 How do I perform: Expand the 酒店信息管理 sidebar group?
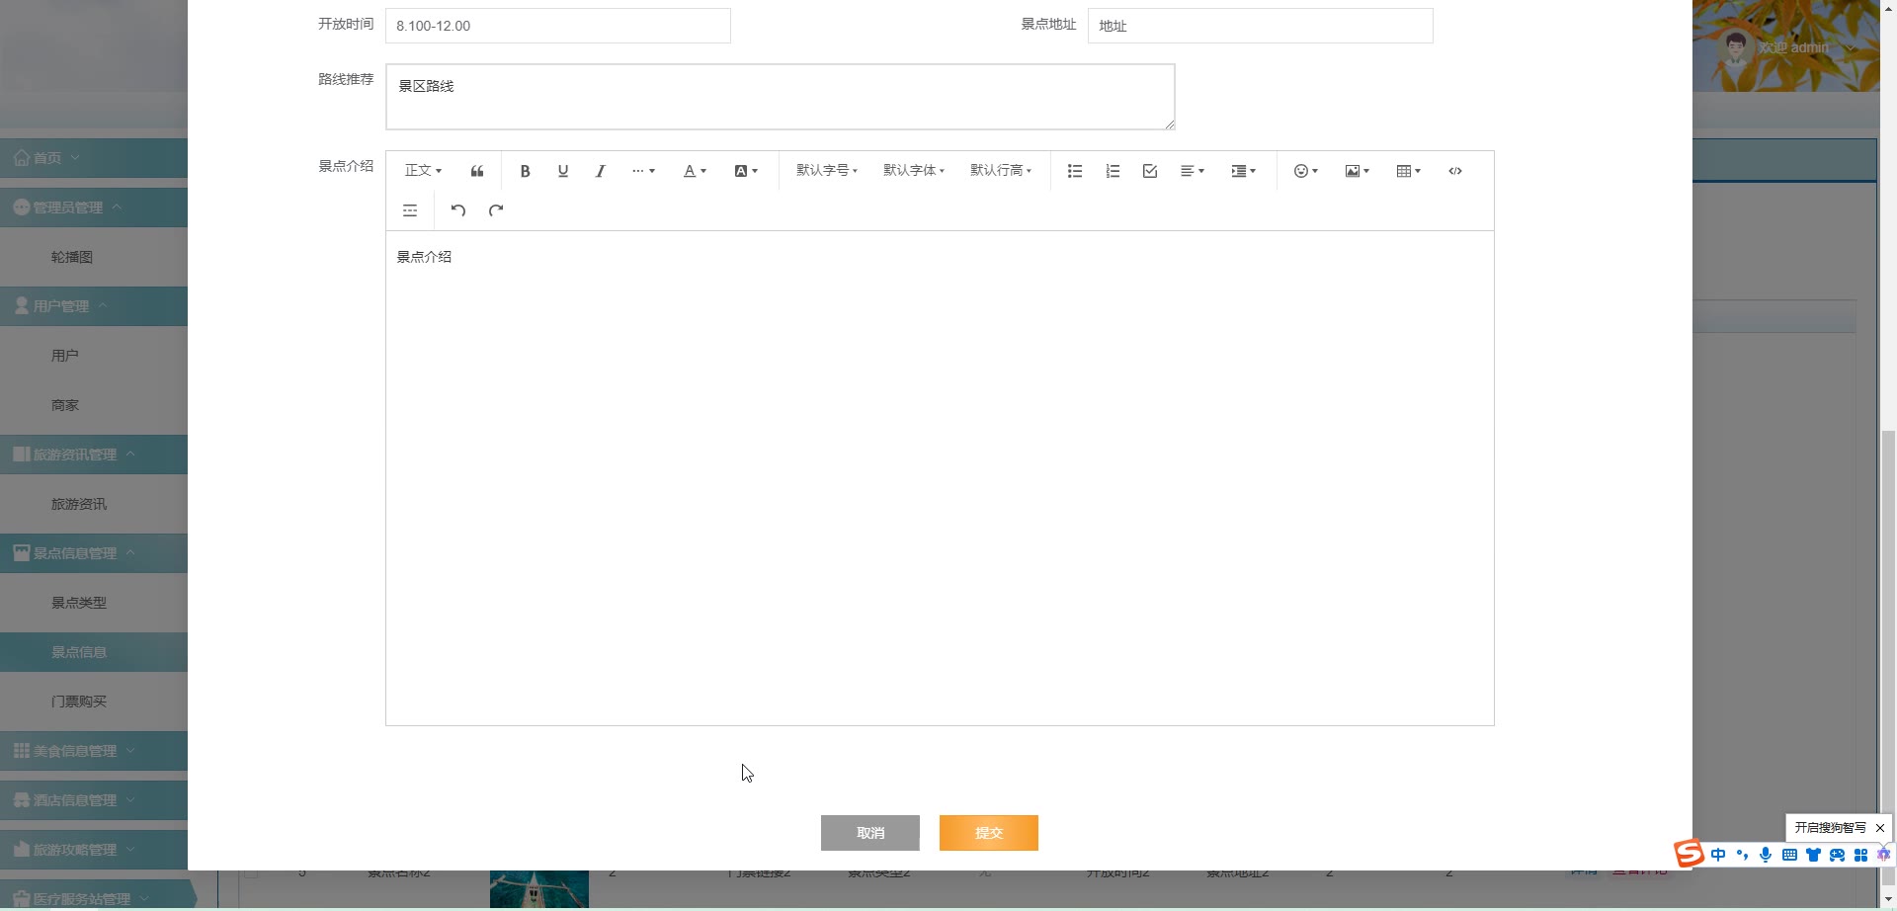point(94,800)
